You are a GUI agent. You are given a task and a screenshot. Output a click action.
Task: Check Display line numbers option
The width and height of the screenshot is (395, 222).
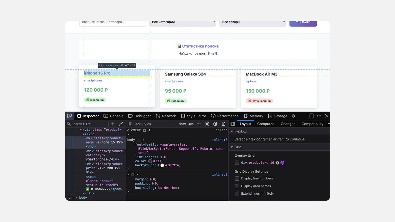(x=237, y=178)
